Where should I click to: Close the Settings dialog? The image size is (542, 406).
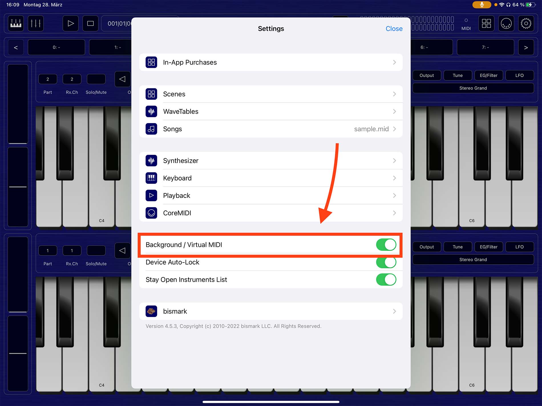tap(394, 29)
